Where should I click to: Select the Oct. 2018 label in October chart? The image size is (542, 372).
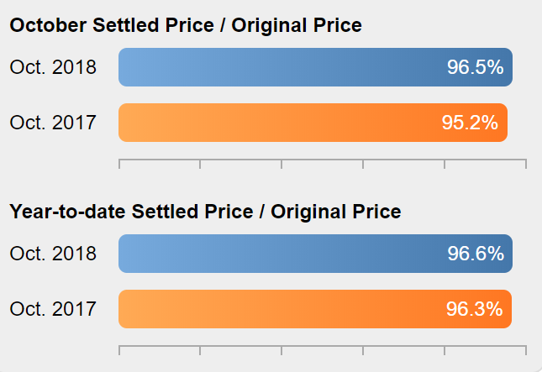[x=53, y=67]
